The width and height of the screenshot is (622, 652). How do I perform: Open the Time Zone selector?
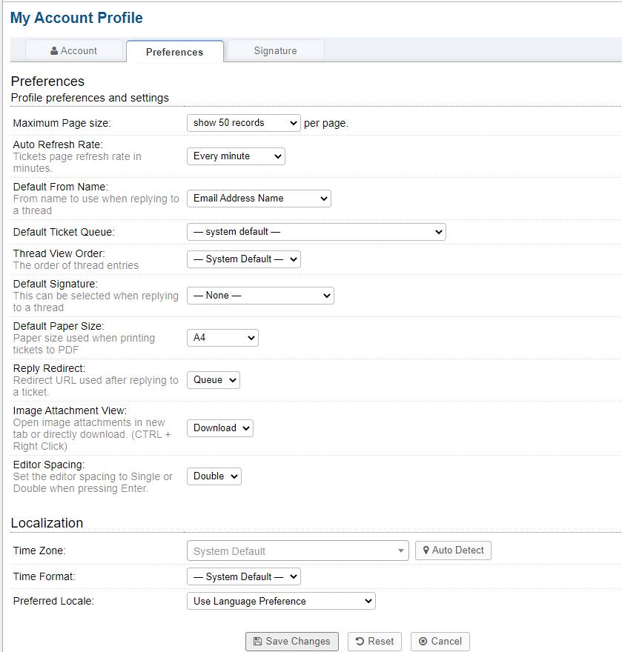click(x=297, y=551)
